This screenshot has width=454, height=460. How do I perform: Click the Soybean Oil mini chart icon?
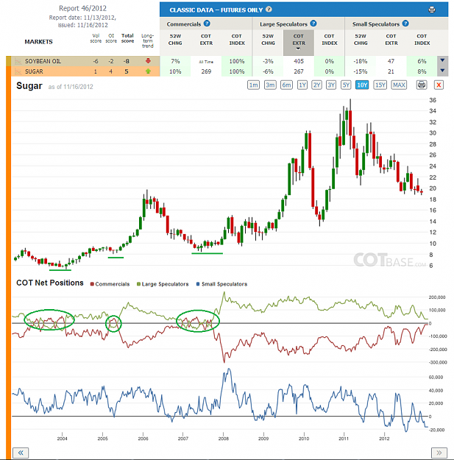pos(18,61)
